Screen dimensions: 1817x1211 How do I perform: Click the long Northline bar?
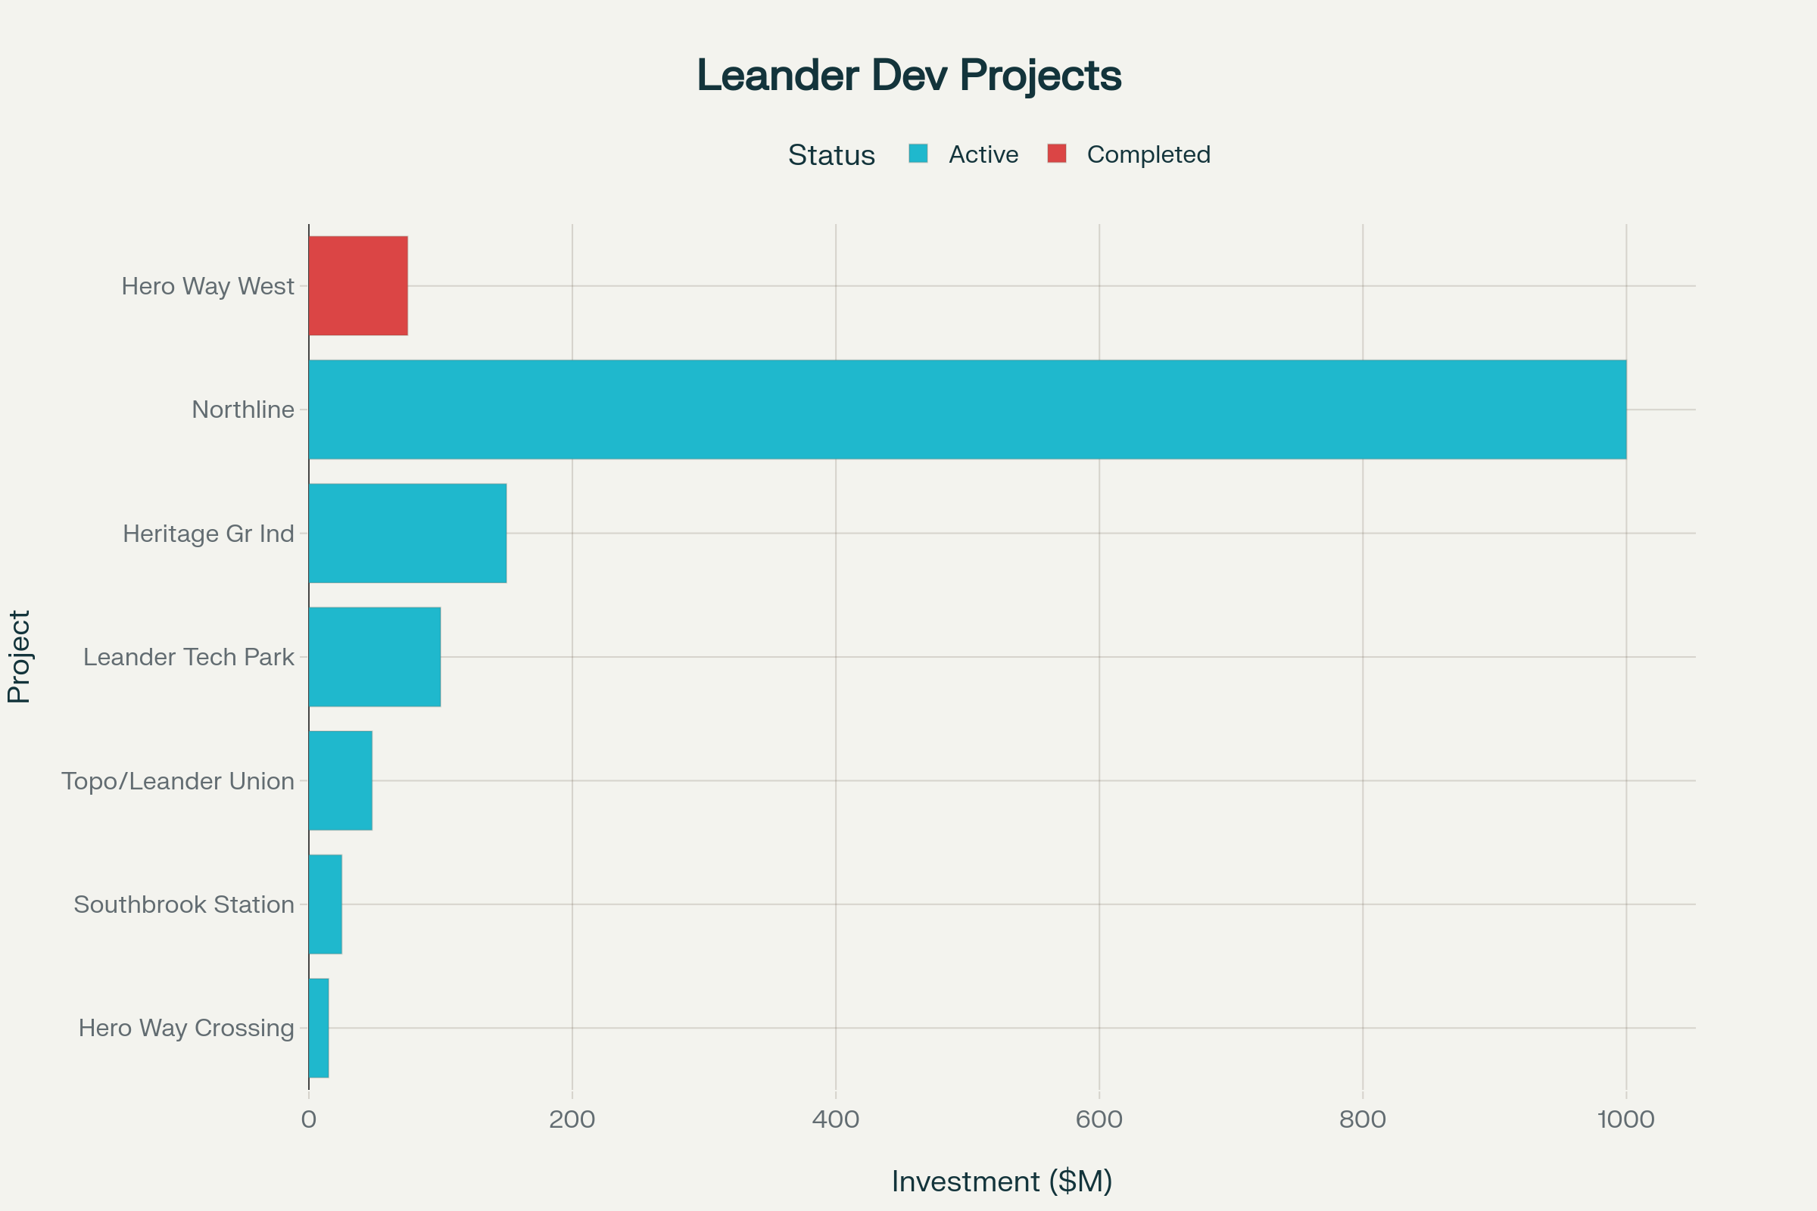968,409
